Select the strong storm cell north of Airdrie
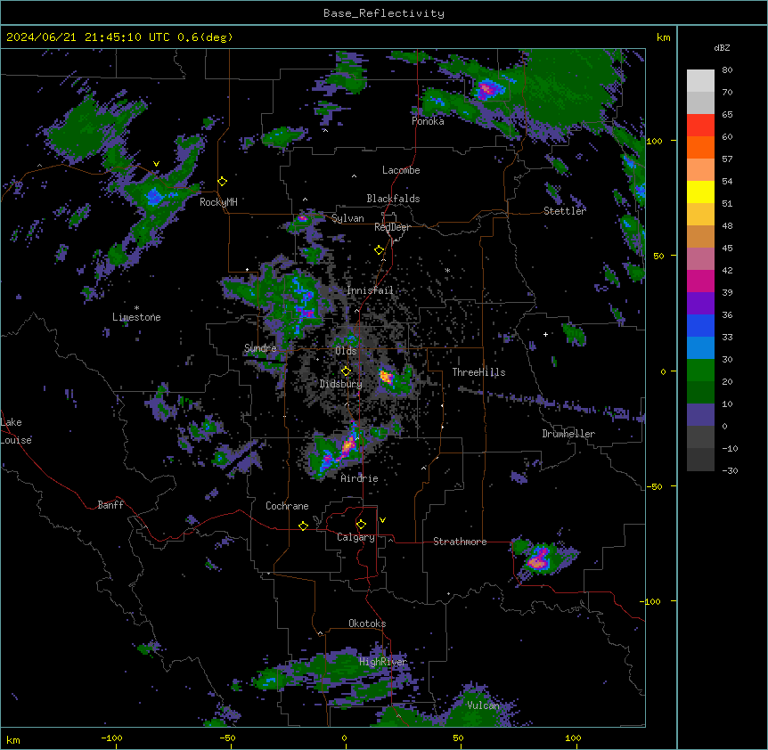 pyautogui.click(x=347, y=444)
